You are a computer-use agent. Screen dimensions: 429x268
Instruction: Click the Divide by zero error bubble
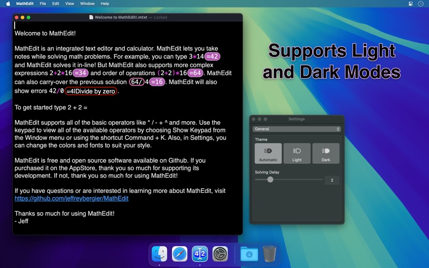(x=91, y=91)
